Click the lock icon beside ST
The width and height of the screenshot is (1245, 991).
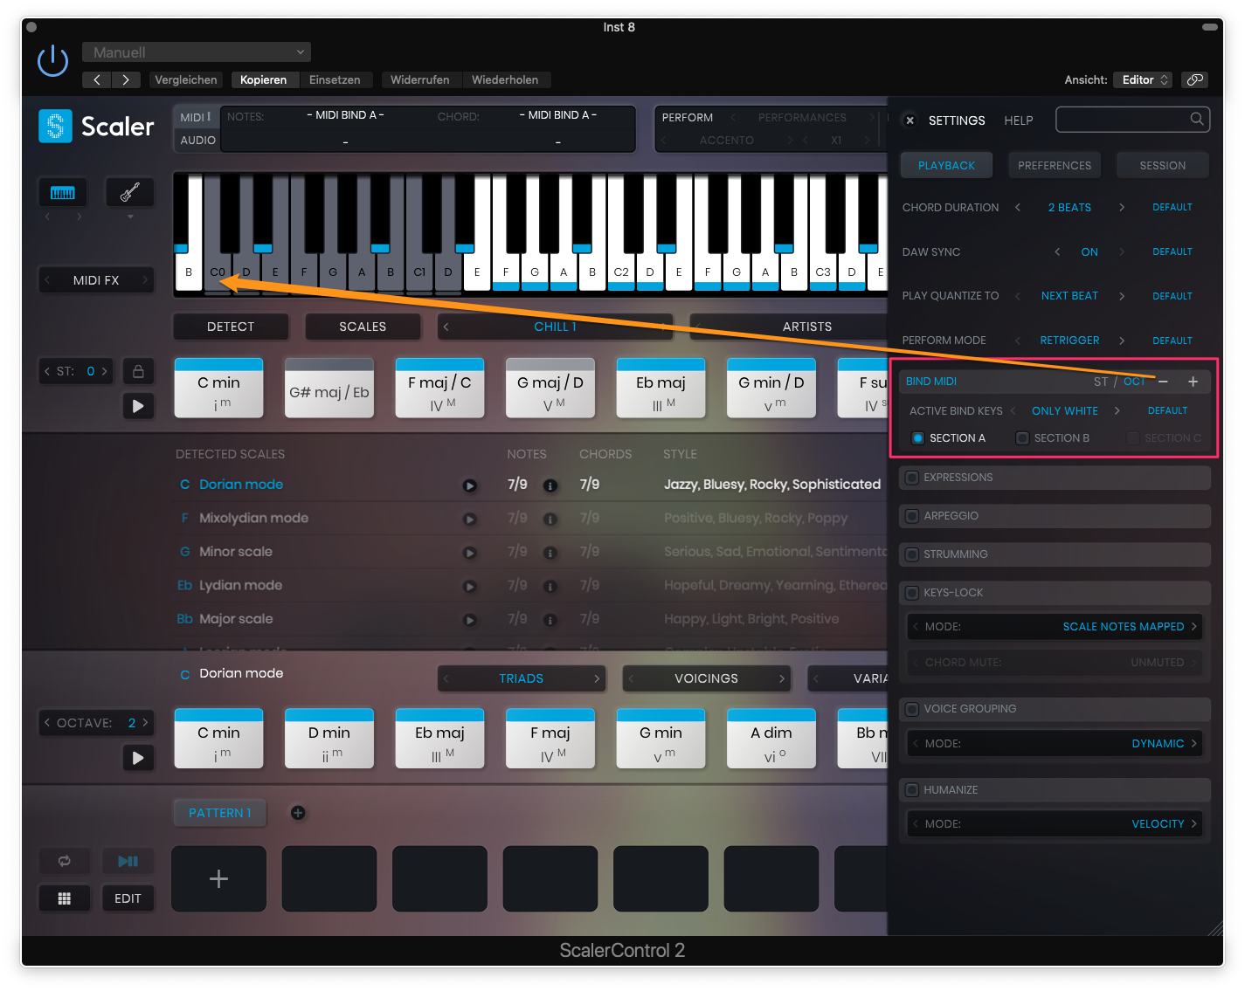pos(138,371)
